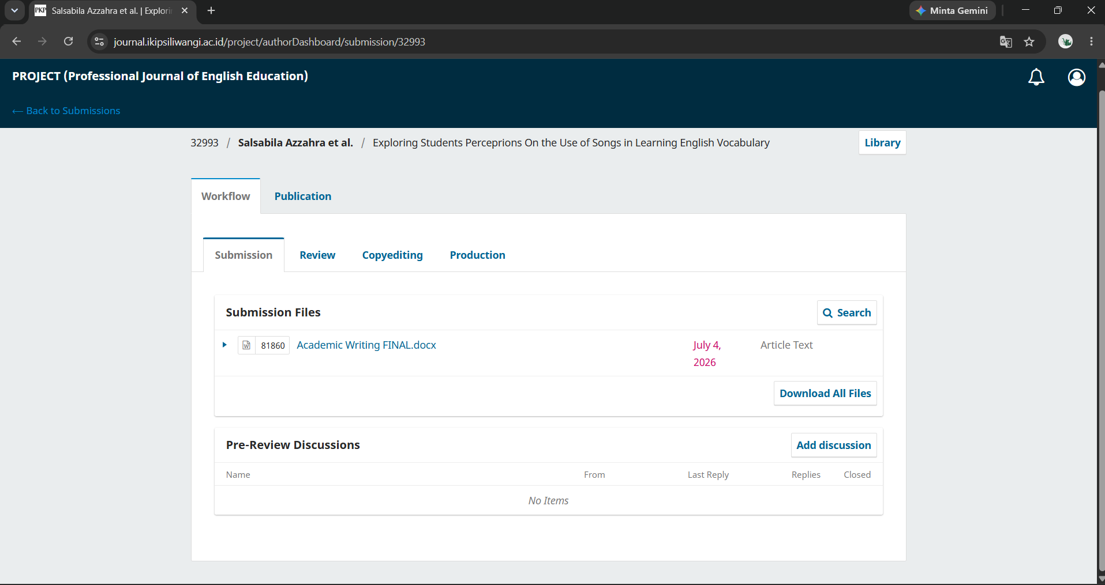1105x585 pixels.
Task: Click the Replies column header
Action: click(806, 474)
